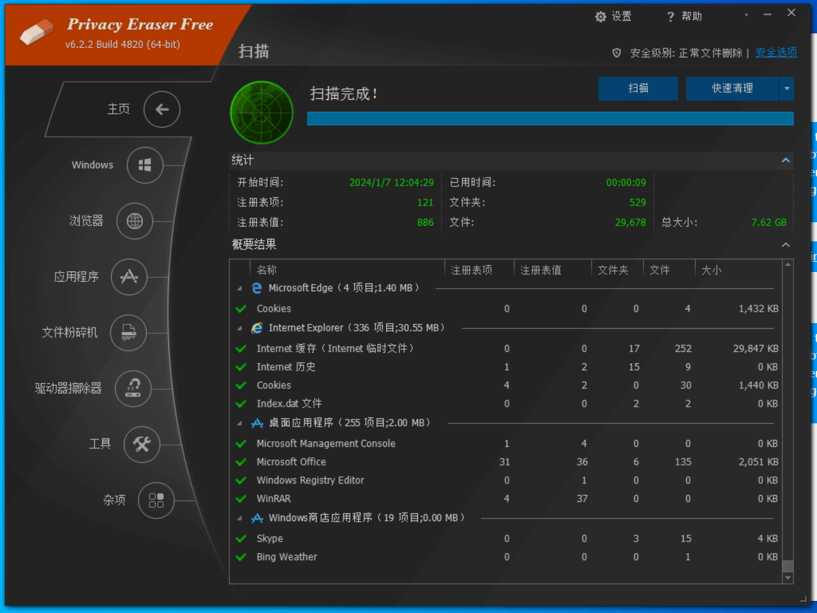Toggle the Skype checkmark
The image size is (817, 613).
(241, 539)
